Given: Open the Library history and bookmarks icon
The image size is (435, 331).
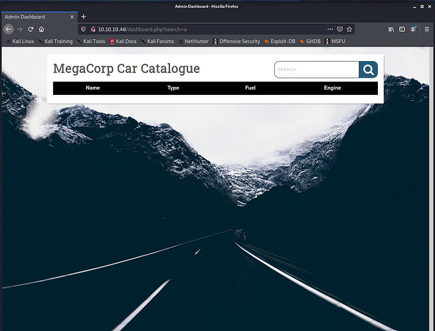Looking at the screenshot, I should tap(391, 29).
